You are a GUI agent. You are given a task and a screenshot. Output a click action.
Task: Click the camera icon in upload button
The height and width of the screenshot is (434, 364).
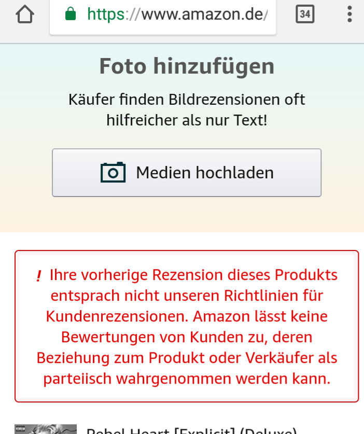tap(113, 173)
